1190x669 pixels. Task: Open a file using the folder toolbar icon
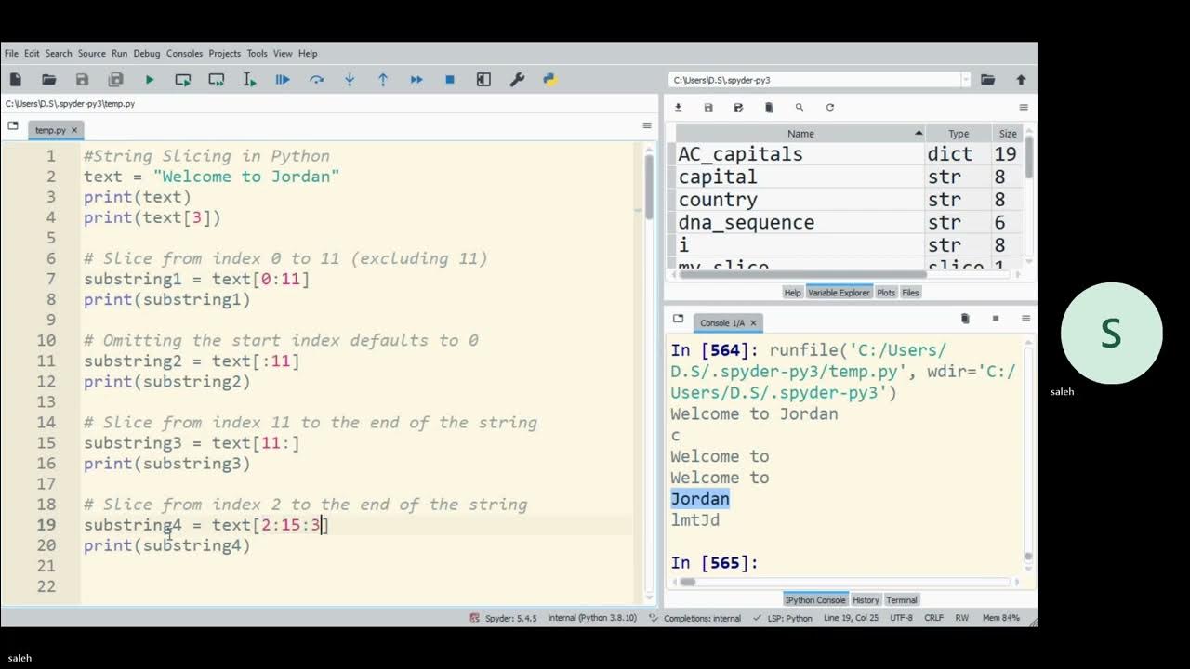pyautogui.click(x=49, y=80)
